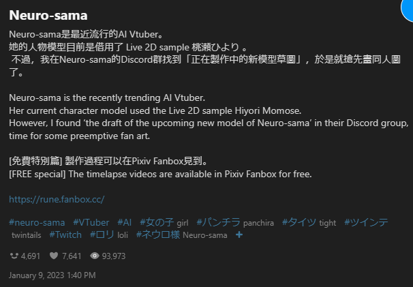The height and width of the screenshot is (287, 413).
Task: Open the #neuro-sama tag
Action: [37, 222]
